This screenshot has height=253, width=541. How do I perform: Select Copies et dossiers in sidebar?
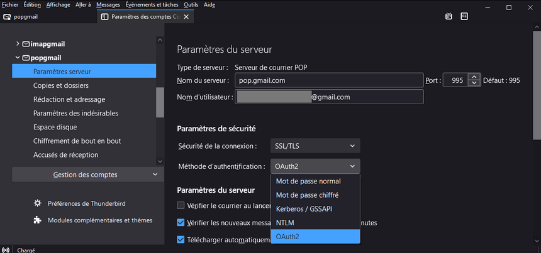pyautogui.click(x=60, y=85)
